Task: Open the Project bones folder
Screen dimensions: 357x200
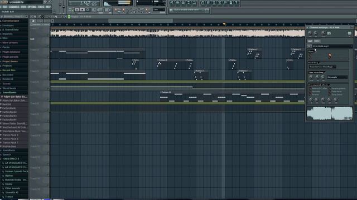Action: (10, 61)
